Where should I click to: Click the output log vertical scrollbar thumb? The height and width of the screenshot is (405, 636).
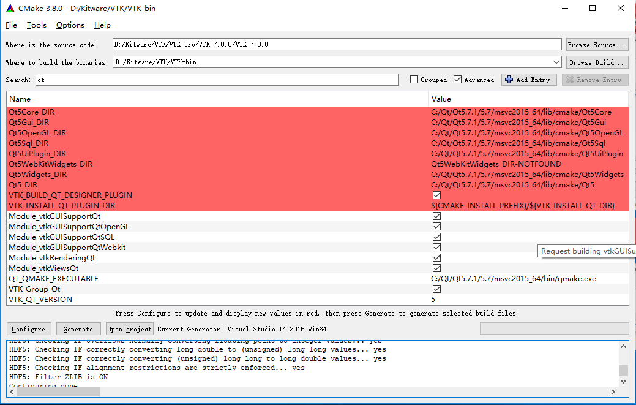click(x=623, y=371)
